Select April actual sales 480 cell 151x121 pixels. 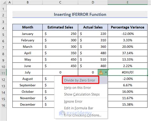(93, 53)
